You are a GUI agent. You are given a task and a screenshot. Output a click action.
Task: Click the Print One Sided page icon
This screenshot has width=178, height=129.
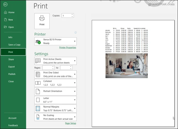click(38, 74)
